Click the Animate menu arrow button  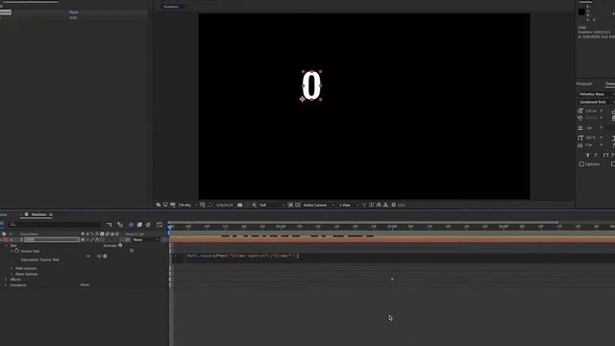120,246
